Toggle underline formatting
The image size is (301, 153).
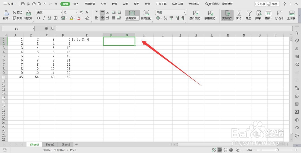point(50,18)
